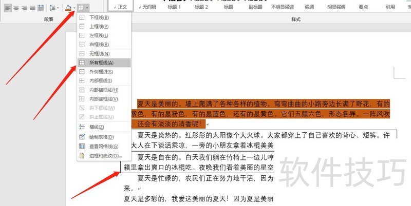The width and height of the screenshot is (411, 206).
Task: Open the line spacing options
Action: [54, 8]
